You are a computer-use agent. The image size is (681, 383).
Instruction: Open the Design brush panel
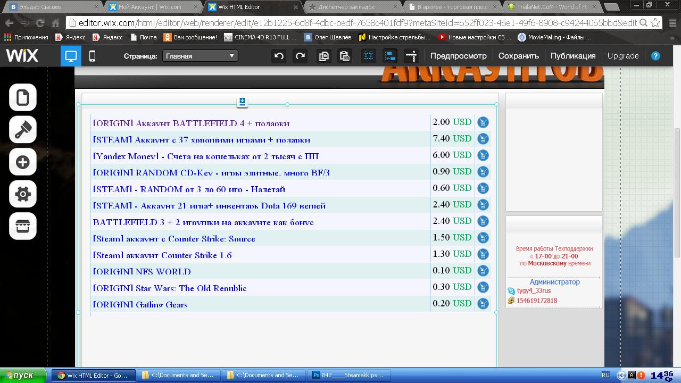[x=23, y=130]
